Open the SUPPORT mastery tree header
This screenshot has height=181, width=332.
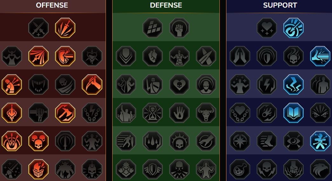(280, 5)
